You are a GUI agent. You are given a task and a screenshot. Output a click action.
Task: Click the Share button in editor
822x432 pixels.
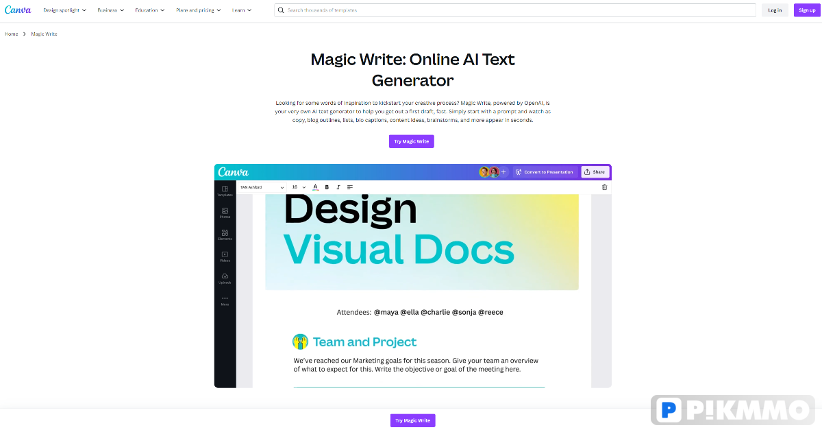pyautogui.click(x=595, y=172)
